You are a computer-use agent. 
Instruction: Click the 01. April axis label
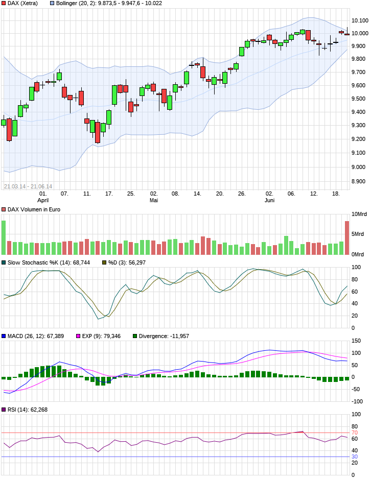(43, 197)
